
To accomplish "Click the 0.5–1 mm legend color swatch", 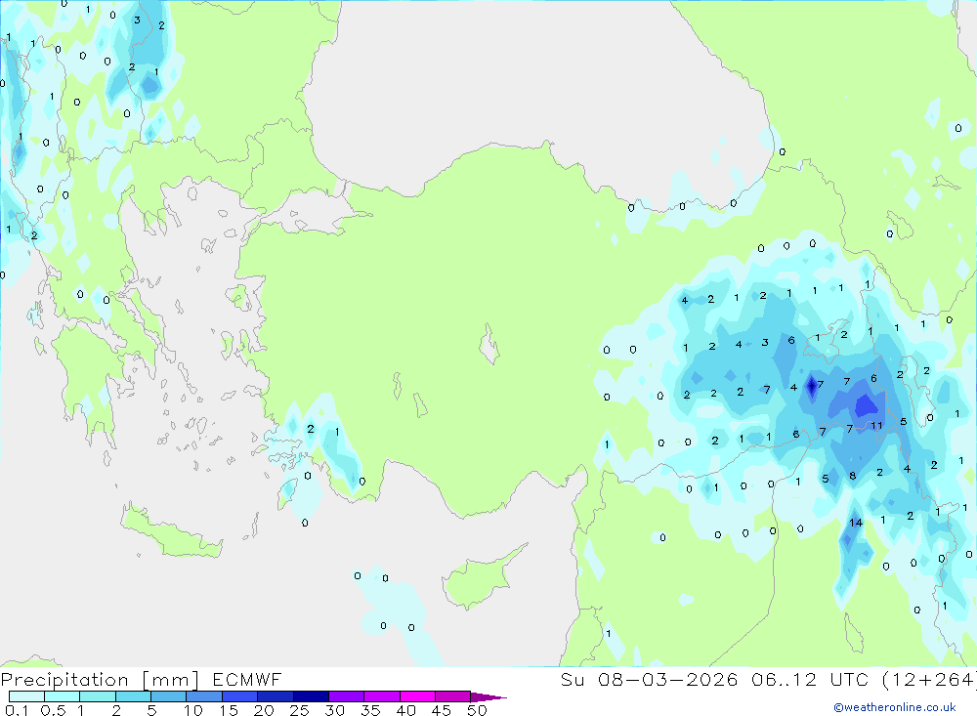I will point(63,696).
